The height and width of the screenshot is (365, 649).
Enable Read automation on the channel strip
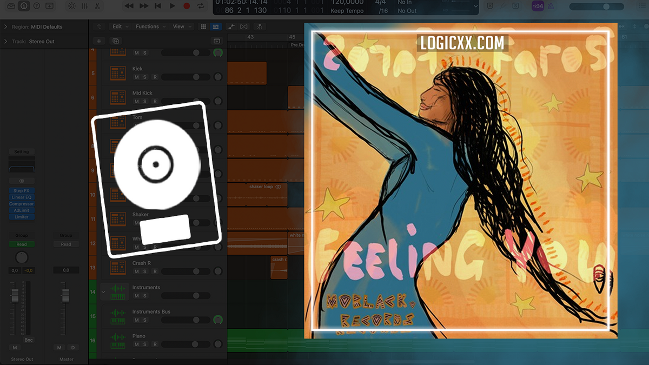[22, 244]
